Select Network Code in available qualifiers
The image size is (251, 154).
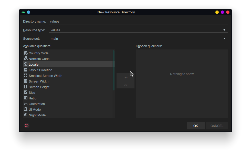pos(39,59)
